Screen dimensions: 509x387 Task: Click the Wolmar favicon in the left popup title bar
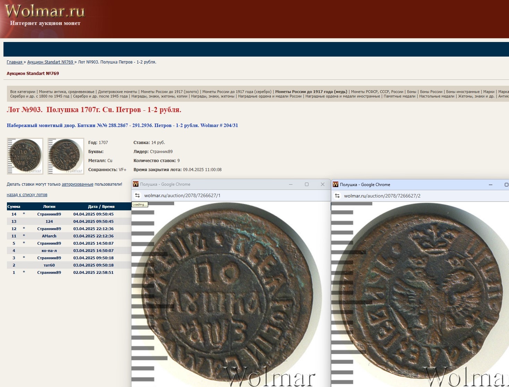pos(136,184)
